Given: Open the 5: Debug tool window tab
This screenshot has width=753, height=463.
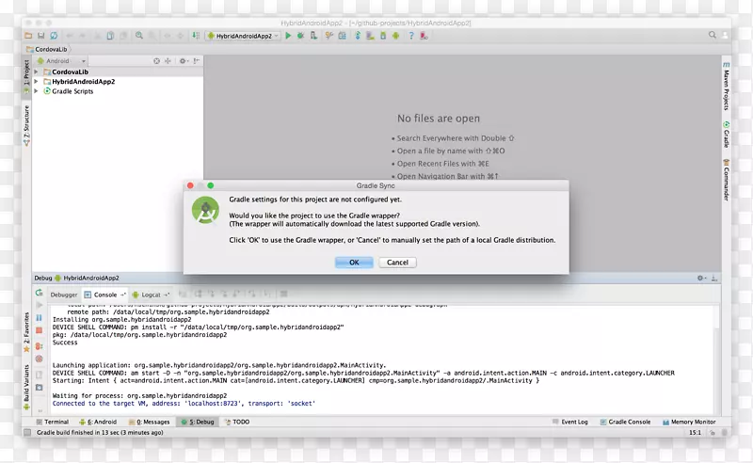Looking at the screenshot, I should click(198, 422).
